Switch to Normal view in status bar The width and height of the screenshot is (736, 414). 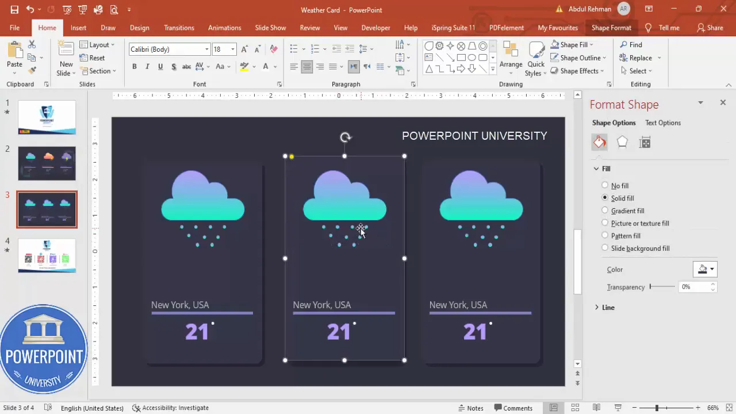(x=554, y=408)
